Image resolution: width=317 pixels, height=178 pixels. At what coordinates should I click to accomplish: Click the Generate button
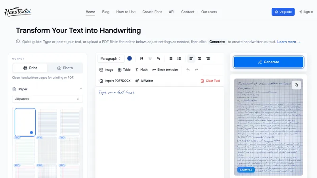point(269,62)
